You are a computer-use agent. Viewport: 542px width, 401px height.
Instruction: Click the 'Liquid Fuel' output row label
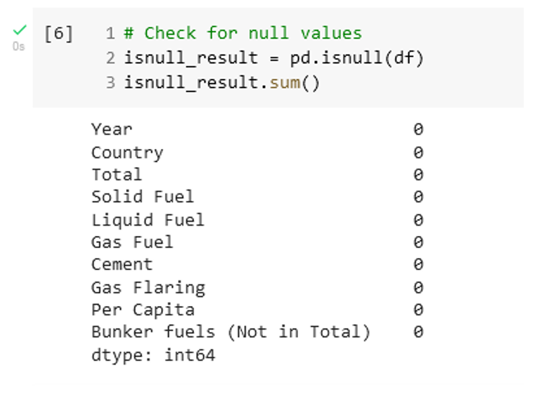tap(148, 220)
